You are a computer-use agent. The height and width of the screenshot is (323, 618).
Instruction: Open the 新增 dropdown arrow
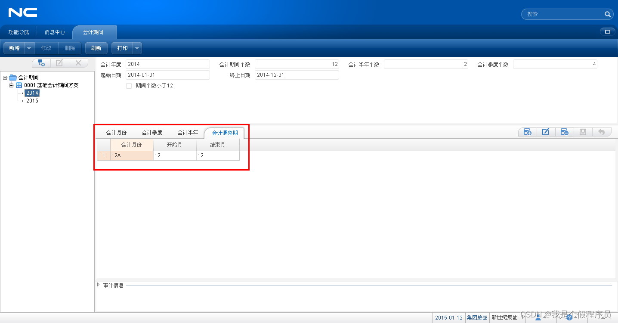(x=29, y=48)
